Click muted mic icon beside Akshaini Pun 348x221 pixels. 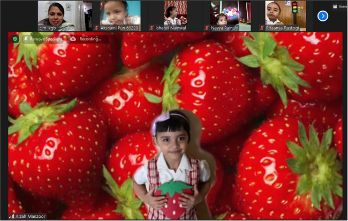coord(96,28)
